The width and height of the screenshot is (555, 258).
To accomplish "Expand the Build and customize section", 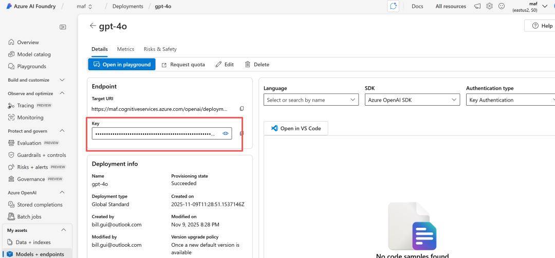I will click(62, 80).
